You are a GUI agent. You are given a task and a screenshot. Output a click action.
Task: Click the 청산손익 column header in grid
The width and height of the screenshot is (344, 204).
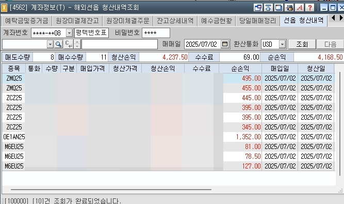pyautogui.click(x=163, y=68)
